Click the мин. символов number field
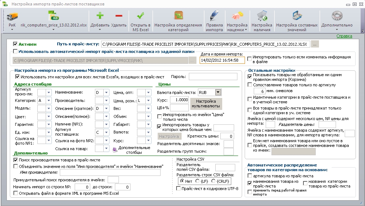 [259, 91]
